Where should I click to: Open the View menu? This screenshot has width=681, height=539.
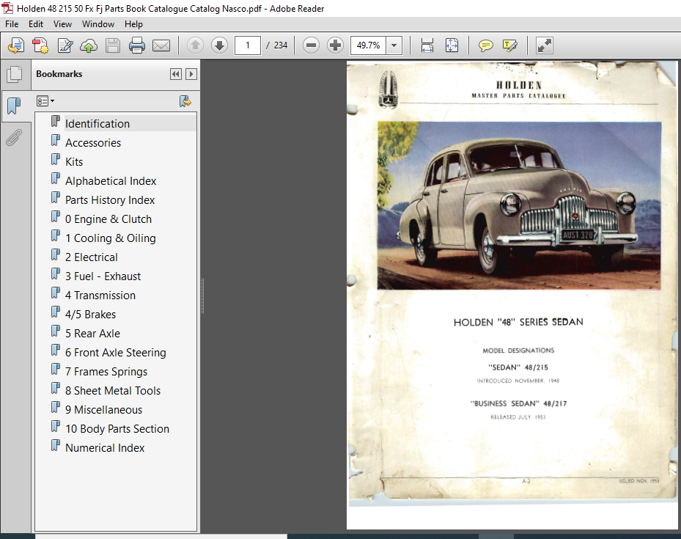pos(62,24)
